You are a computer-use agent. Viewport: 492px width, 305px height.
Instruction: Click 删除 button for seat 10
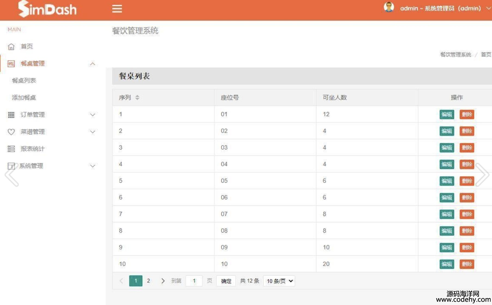pyautogui.click(x=467, y=264)
